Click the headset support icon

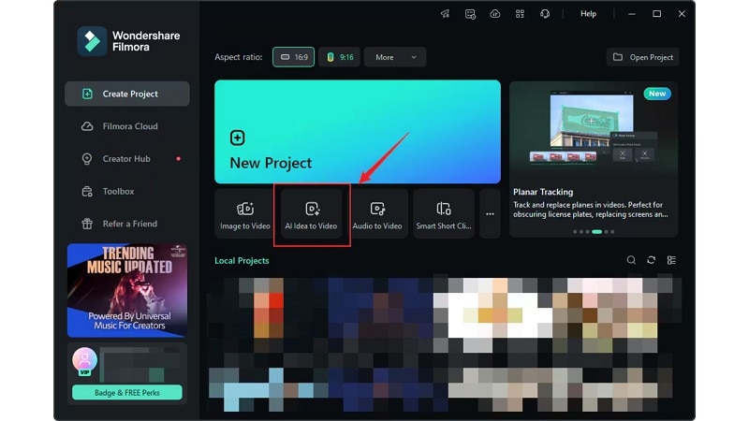pyautogui.click(x=545, y=14)
